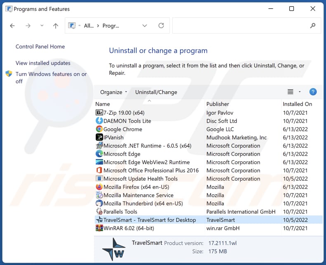Viewport: 326px width, 265px height.
Task: Expand the view options dropdown arrow
Action: pos(300,92)
